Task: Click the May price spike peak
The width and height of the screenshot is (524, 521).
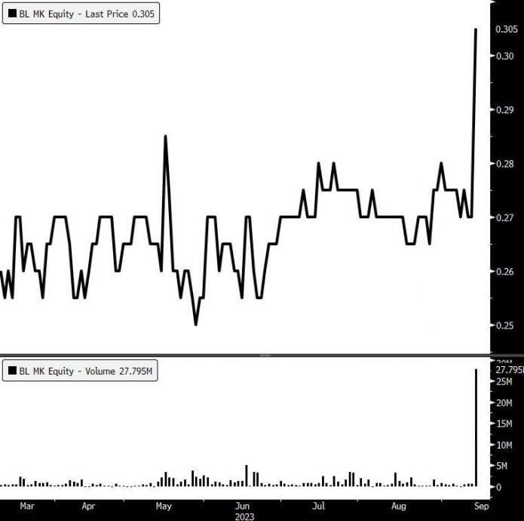Action: tap(165, 137)
